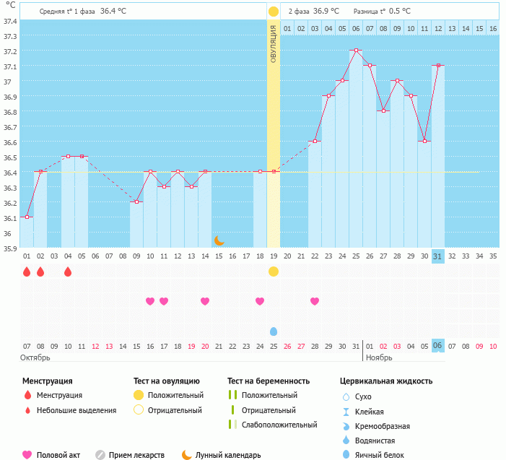Select the peak 37.2 temperature point on day 25
The width and height of the screenshot is (506, 460).
[x=356, y=51]
